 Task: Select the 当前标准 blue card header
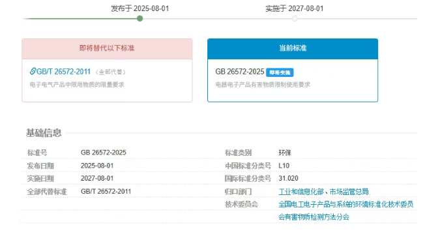click(293, 48)
